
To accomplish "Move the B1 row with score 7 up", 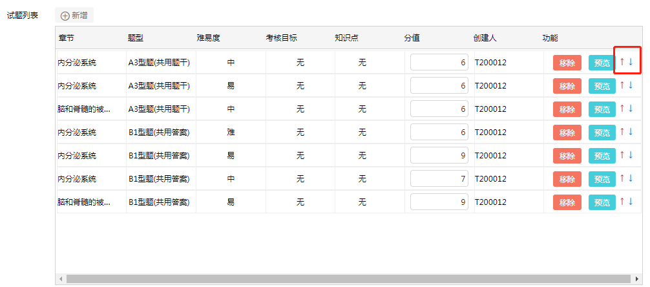I will pyautogui.click(x=622, y=178).
